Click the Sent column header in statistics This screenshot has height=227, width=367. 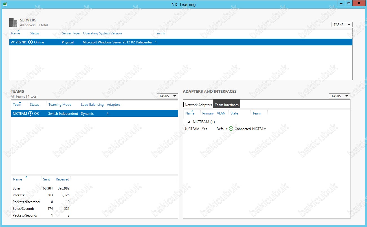(47, 179)
